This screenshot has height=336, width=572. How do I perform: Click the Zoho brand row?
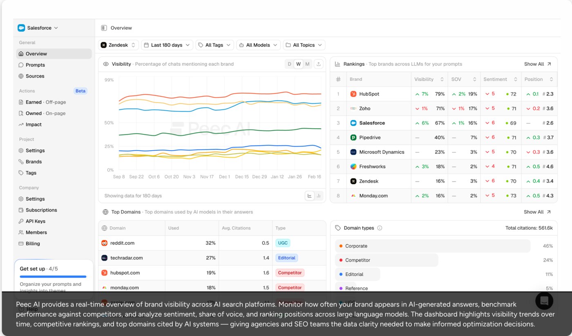pos(444,109)
